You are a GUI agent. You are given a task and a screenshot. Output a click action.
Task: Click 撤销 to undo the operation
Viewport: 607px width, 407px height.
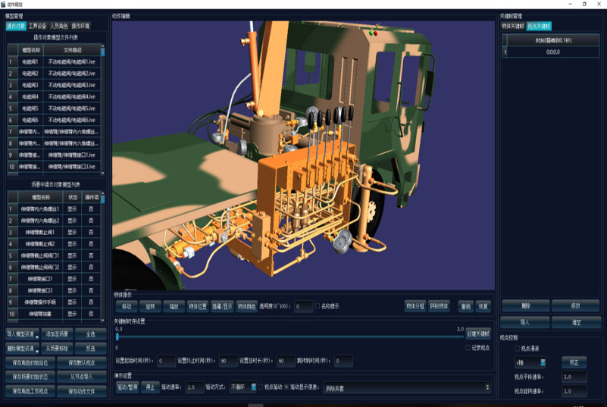[465, 307]
